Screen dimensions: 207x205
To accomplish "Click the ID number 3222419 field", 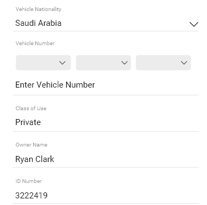I will pos(105,196).
